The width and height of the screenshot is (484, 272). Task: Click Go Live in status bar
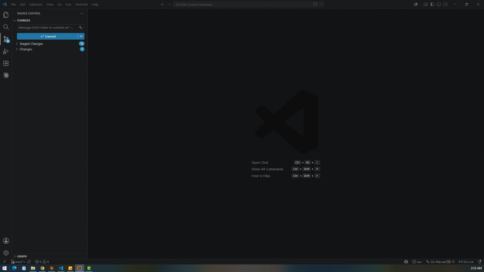point(466,262)
